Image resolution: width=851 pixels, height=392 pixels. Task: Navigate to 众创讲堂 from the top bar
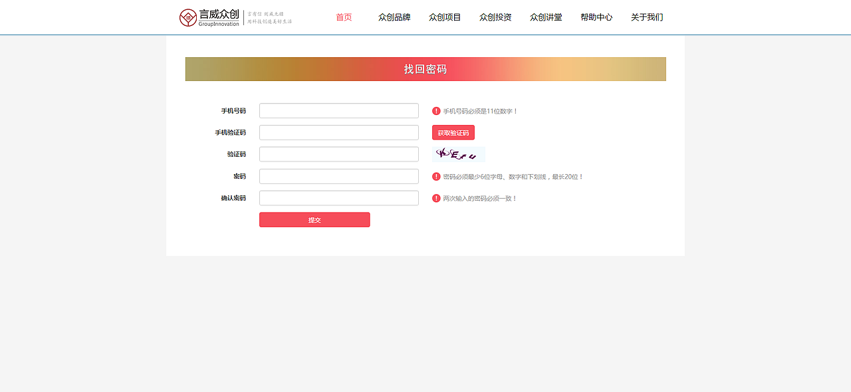point(545,17)
